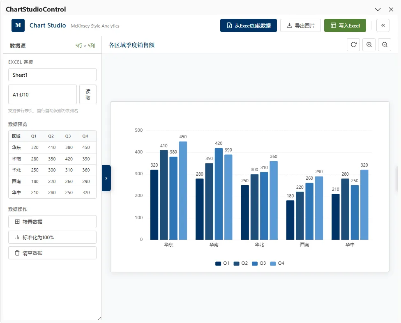401x323 pixels.
Task: Click the Sheet1 name input field
Action: (52, 75)
